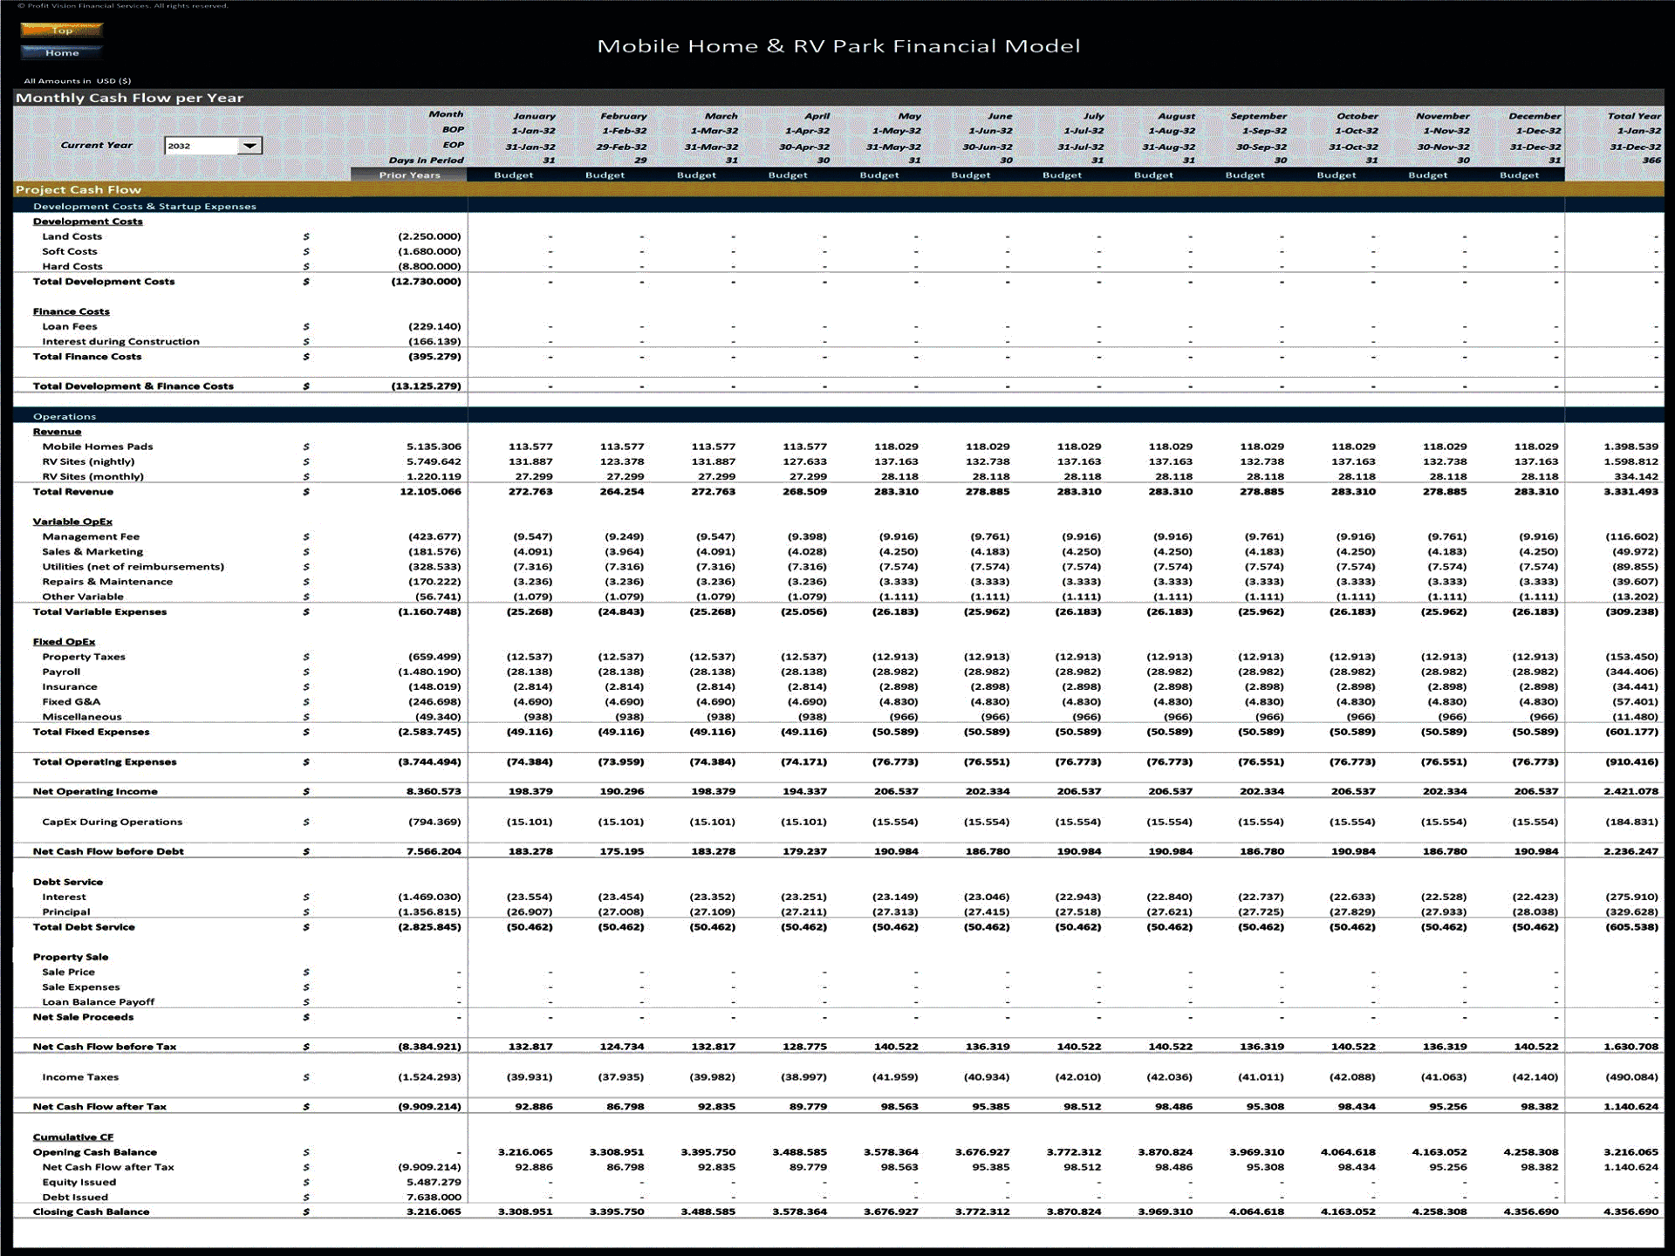This screenshot has width=1675, height=1256.
Task: Click the Home navigation button
Action: tap(61, 51)
